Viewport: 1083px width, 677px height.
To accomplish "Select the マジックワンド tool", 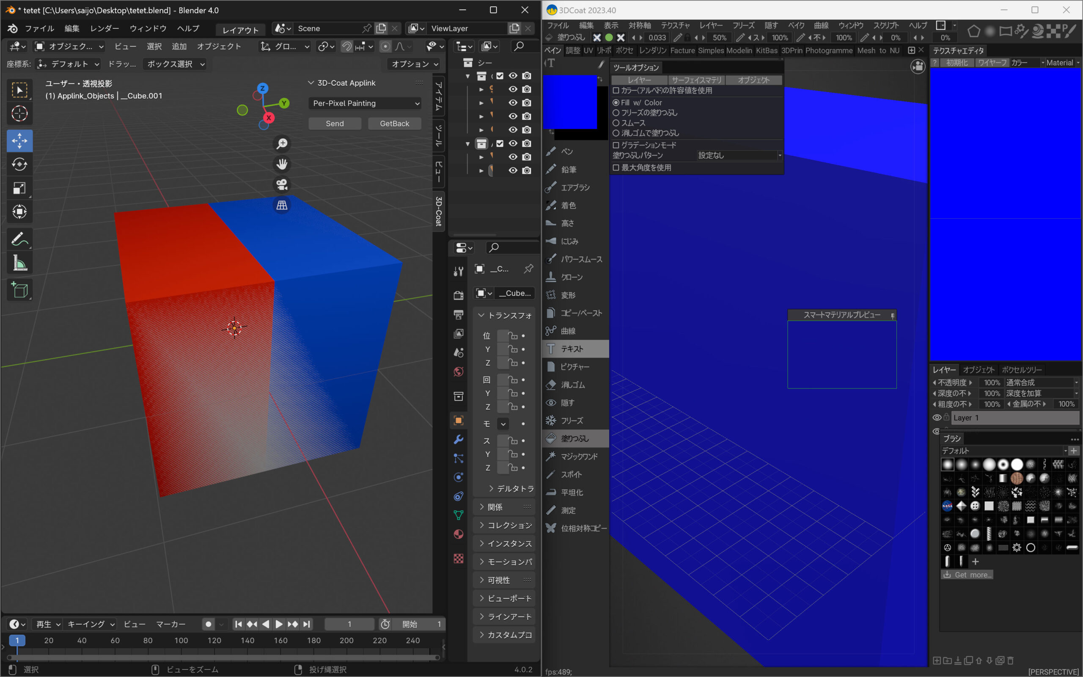I will coord(579,456).
